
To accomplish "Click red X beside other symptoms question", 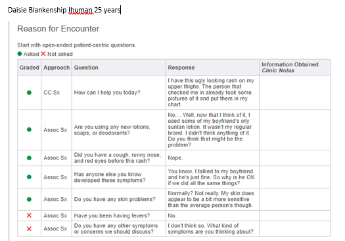I will (29, 229).
